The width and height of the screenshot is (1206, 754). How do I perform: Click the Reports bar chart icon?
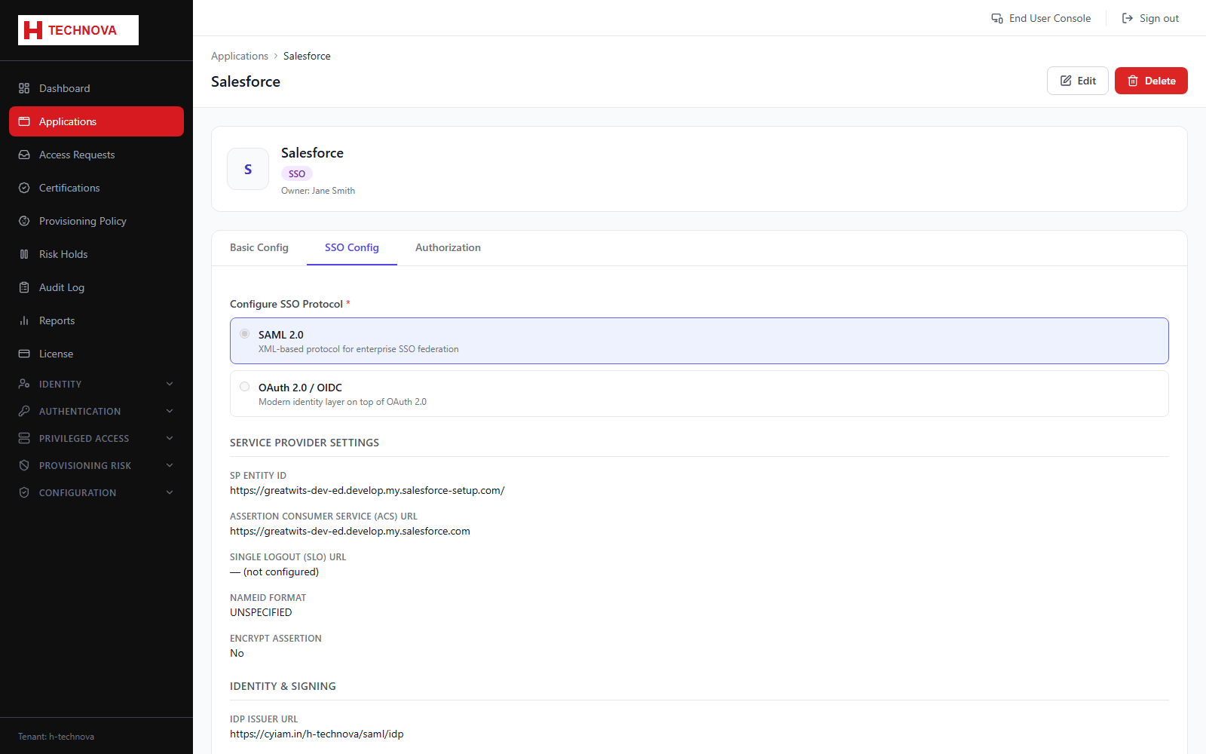coord(24,320)
